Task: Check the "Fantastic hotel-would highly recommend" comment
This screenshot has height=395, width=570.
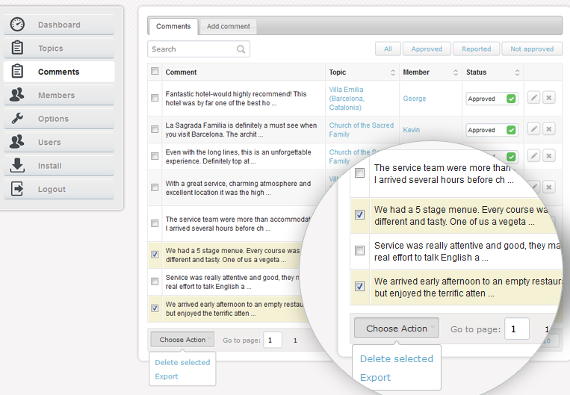Action: tap(155, 98)
